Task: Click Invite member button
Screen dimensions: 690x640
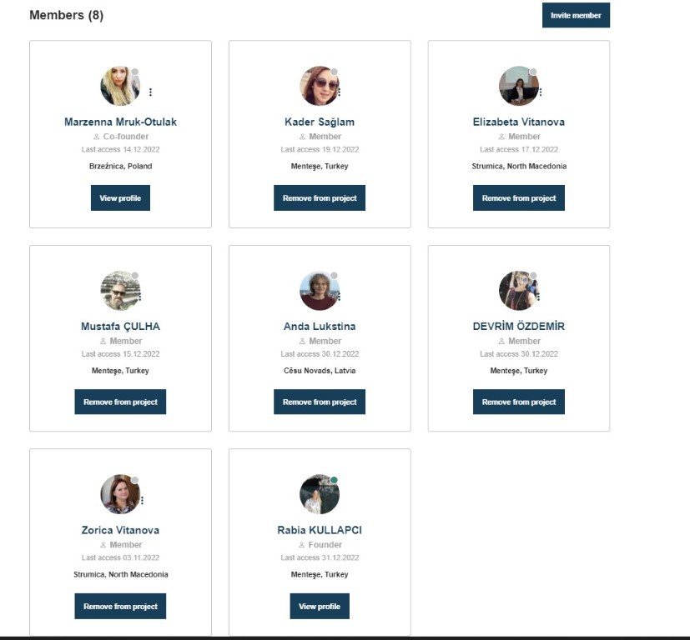Action: (x=576, y=15)
